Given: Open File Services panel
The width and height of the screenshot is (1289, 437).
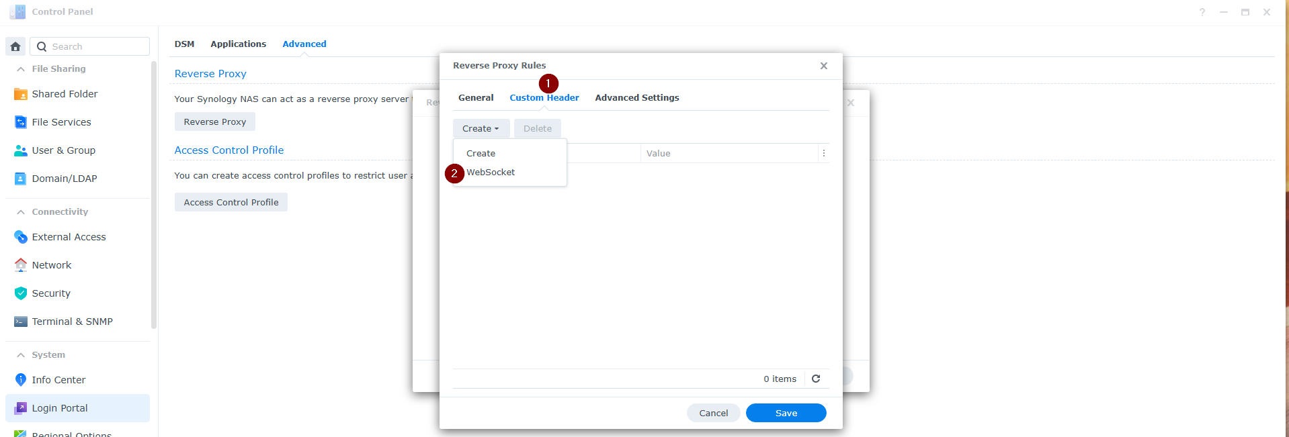Looking at the screenshot, I should (x=61, y=122).
